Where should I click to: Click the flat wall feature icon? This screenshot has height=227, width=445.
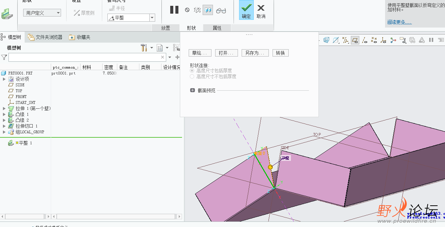click(7, 14)
